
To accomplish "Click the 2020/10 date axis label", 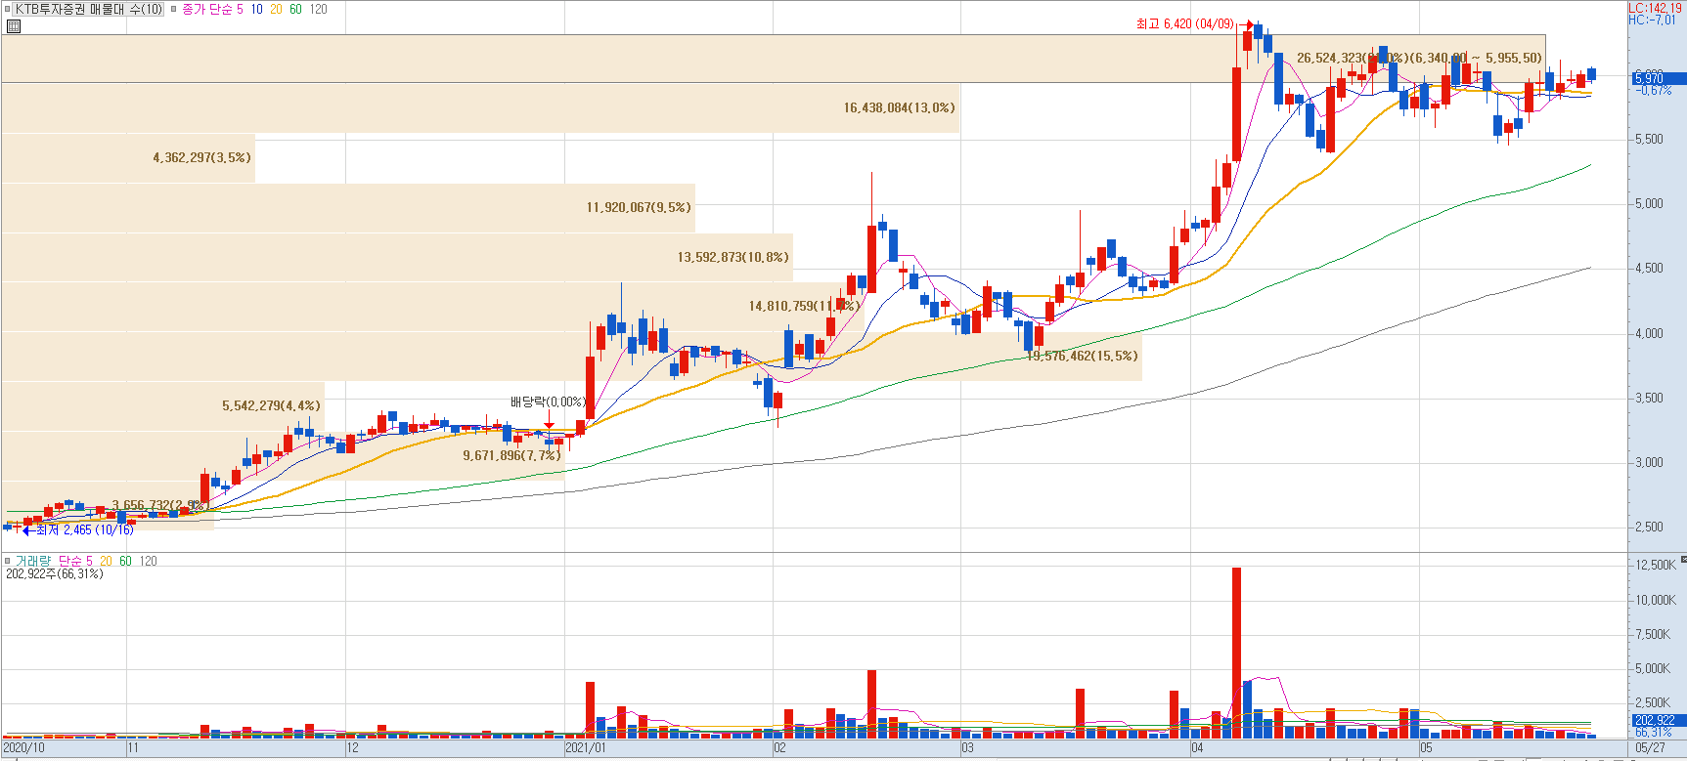I will [23, 748].
